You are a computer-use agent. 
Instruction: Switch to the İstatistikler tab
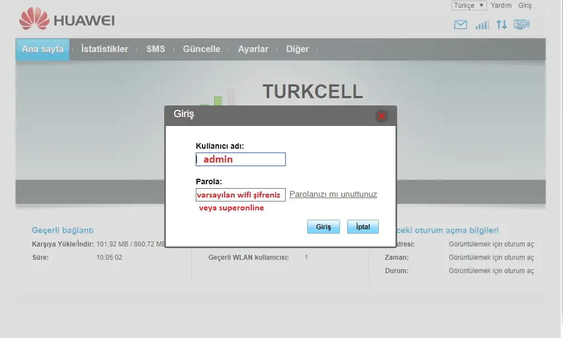click(x=105, y=49)
